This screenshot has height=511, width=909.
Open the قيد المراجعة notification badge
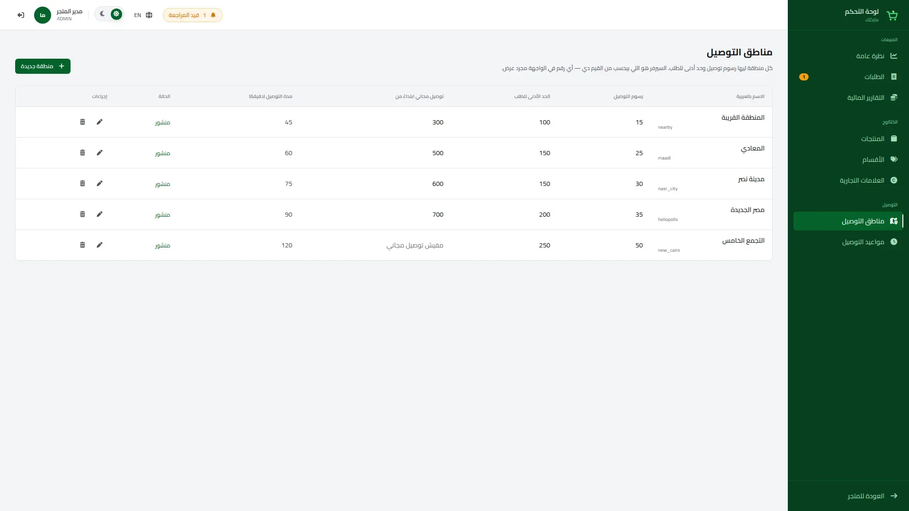tap(192, 15)
